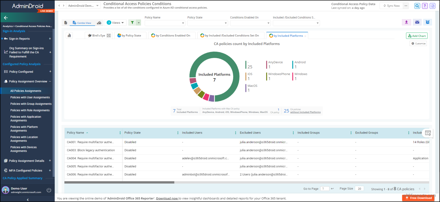Image resolution: width=440 pixels, height=202 pixels.
Task: Open column menu for Excluded Groups
Action: [409, 133]
